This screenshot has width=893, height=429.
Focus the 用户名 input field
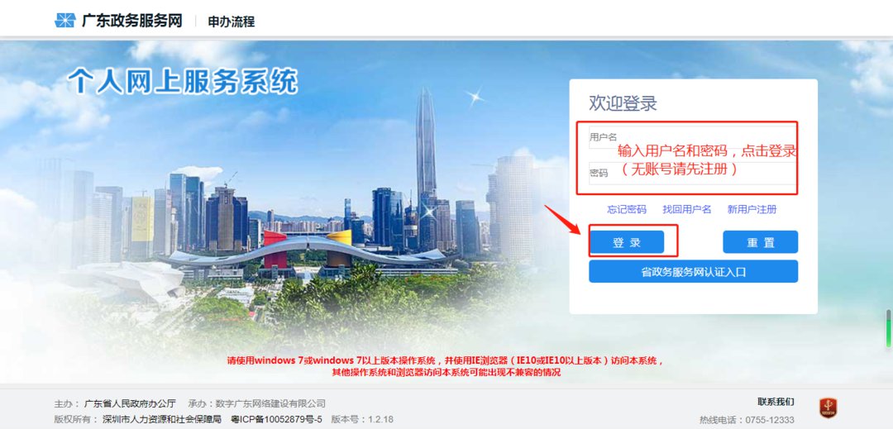point(692,138)
